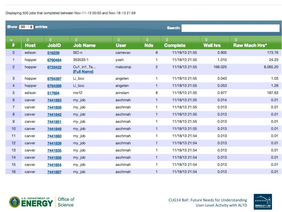The height and width of the screenshot is (212, 282).
Task: Open job ID 7441849 link
Action: click(54, 129)
